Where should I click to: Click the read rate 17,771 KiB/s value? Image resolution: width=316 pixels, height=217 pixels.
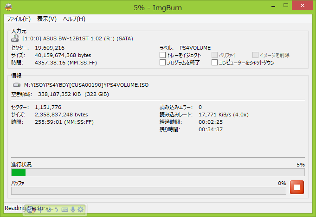(x=224, y=115)
